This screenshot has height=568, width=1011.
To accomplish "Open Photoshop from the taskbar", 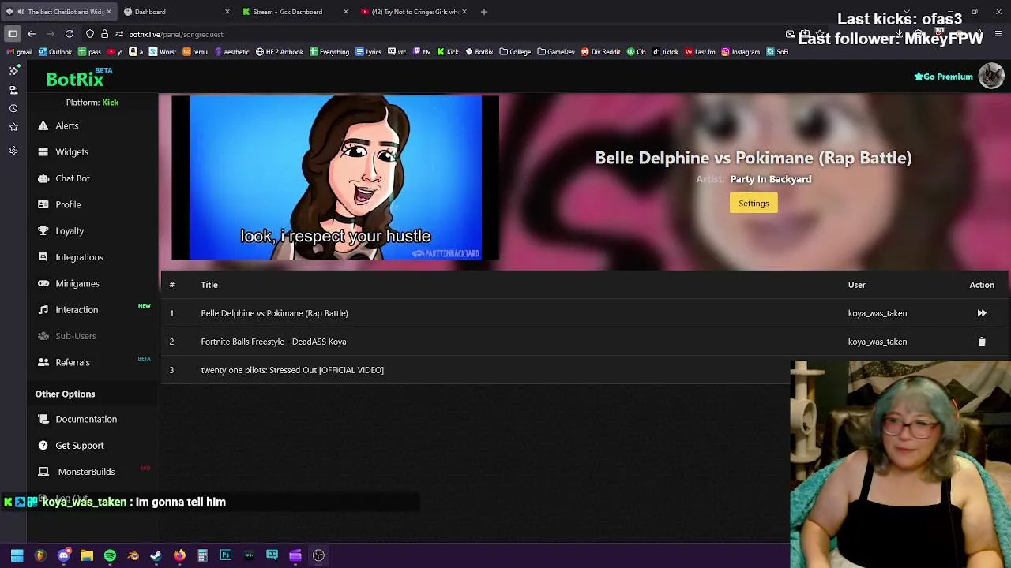I will (226, 555).
